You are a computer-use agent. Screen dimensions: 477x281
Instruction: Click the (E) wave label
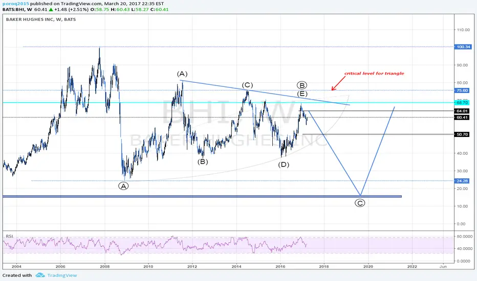click(302, 94)
